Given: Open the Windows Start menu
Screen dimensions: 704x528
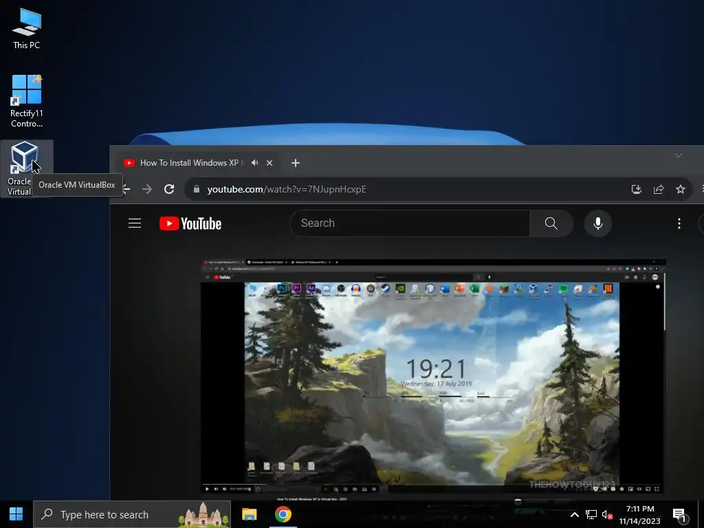Looking at the screenshot, I should pyautogui.click(x=16, y=514).
